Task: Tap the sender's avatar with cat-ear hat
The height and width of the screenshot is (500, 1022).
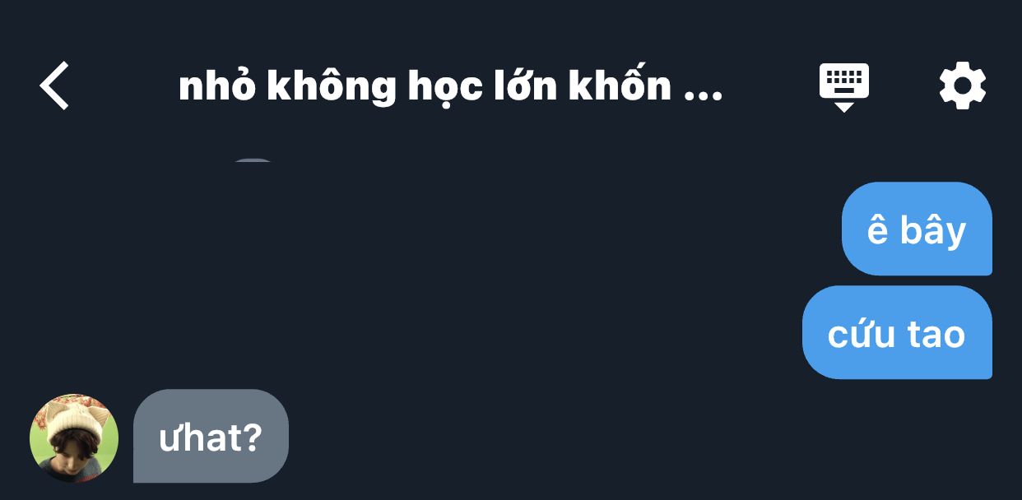Action: pyautogui.click(x=74, y=438)
